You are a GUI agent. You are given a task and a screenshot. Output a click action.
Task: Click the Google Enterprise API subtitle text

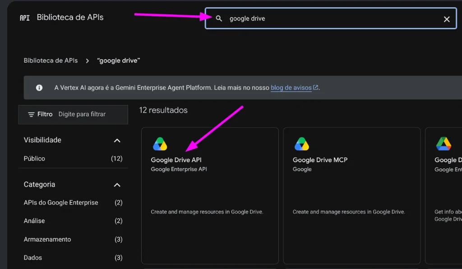click(179, 169)
